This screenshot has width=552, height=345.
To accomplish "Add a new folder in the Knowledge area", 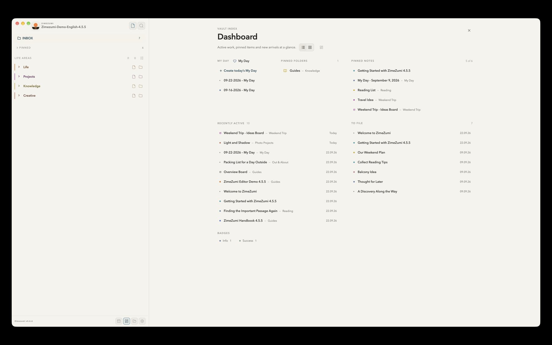I will [141, 86].
